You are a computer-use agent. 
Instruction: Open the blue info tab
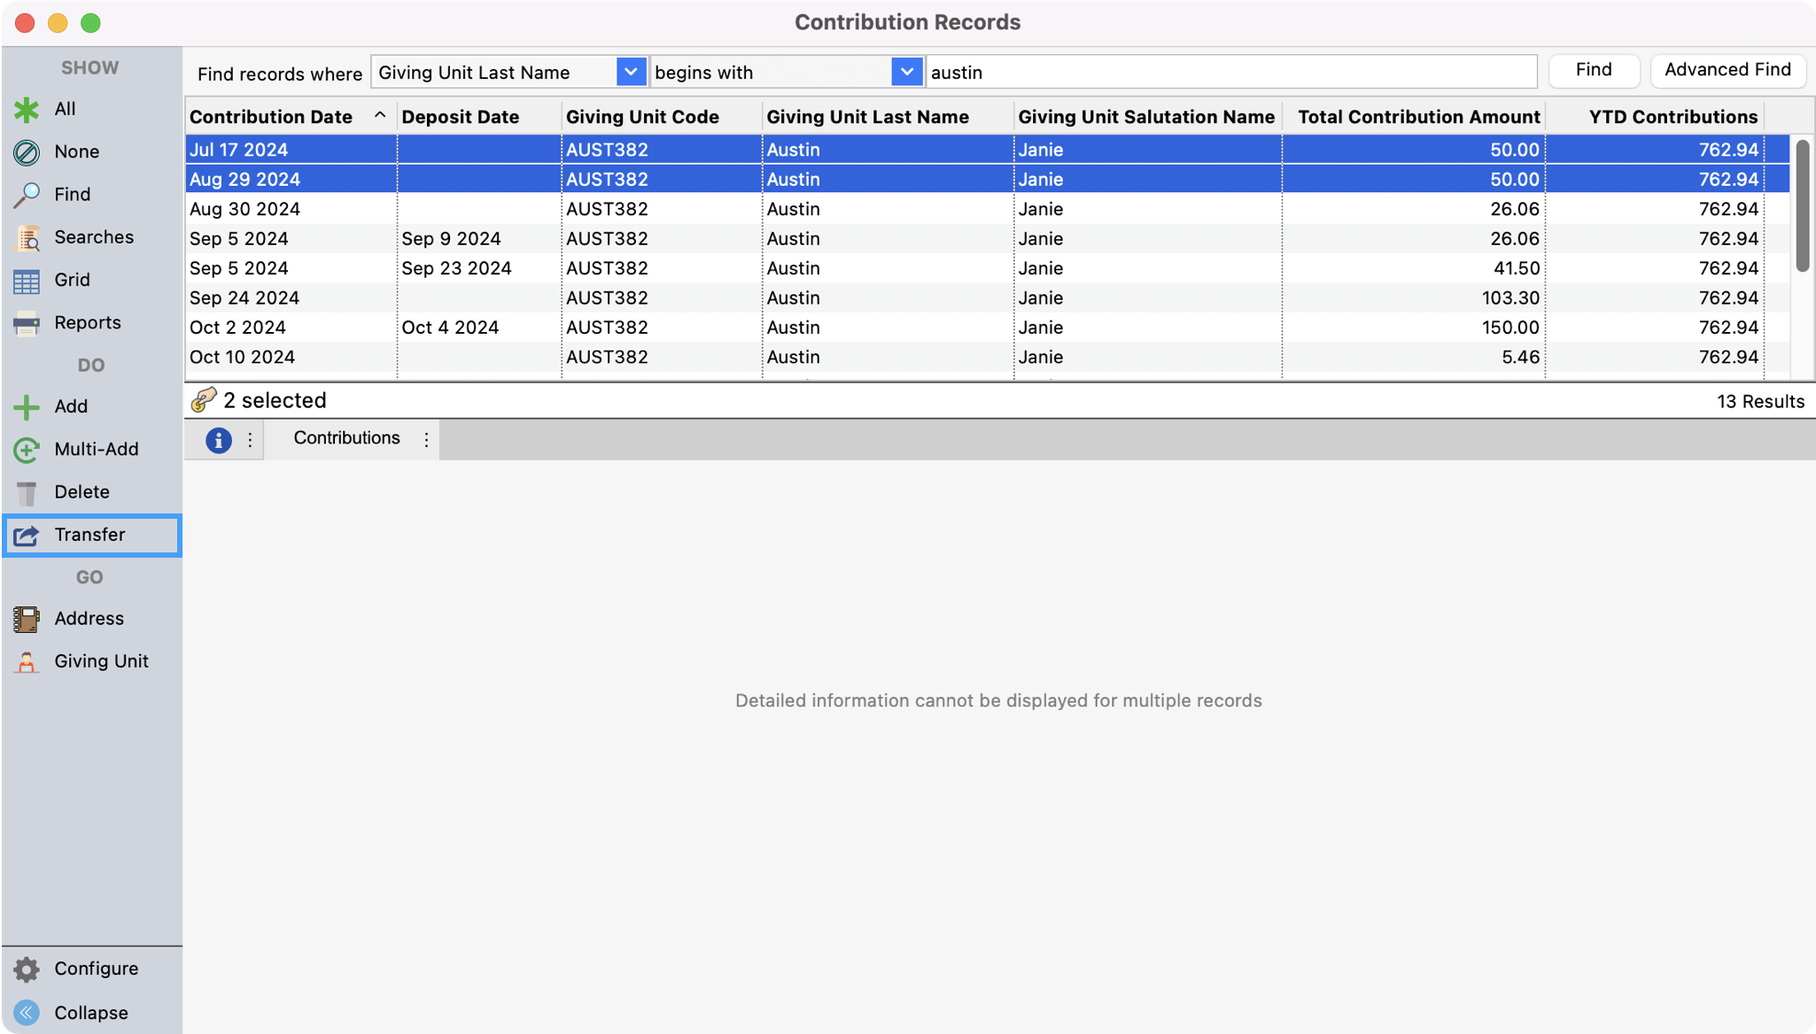pyautogui.click(x=218, y=440)
